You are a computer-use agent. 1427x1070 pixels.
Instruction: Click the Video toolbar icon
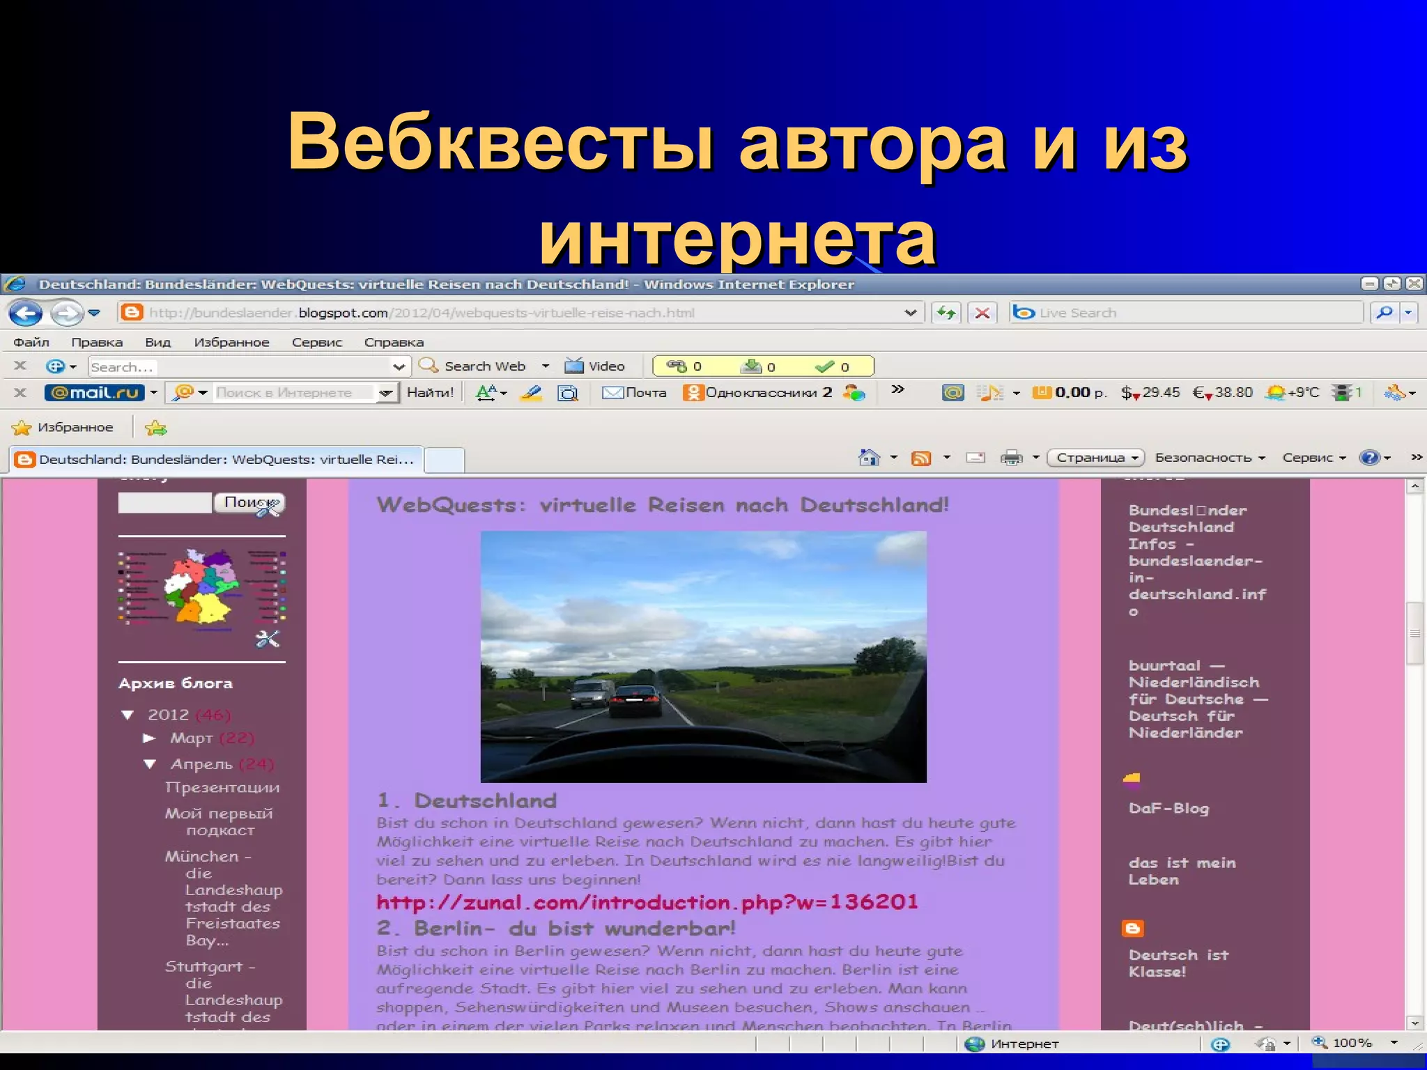pyautogui.click(x=594, y=366)
